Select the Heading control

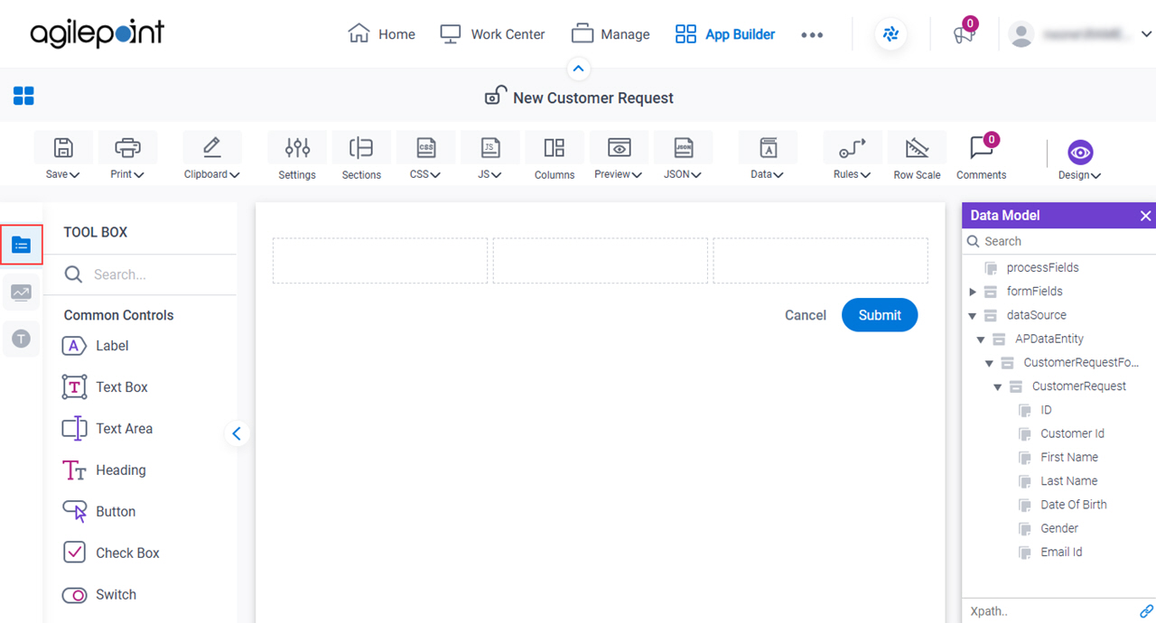click(x=103, y=470)
